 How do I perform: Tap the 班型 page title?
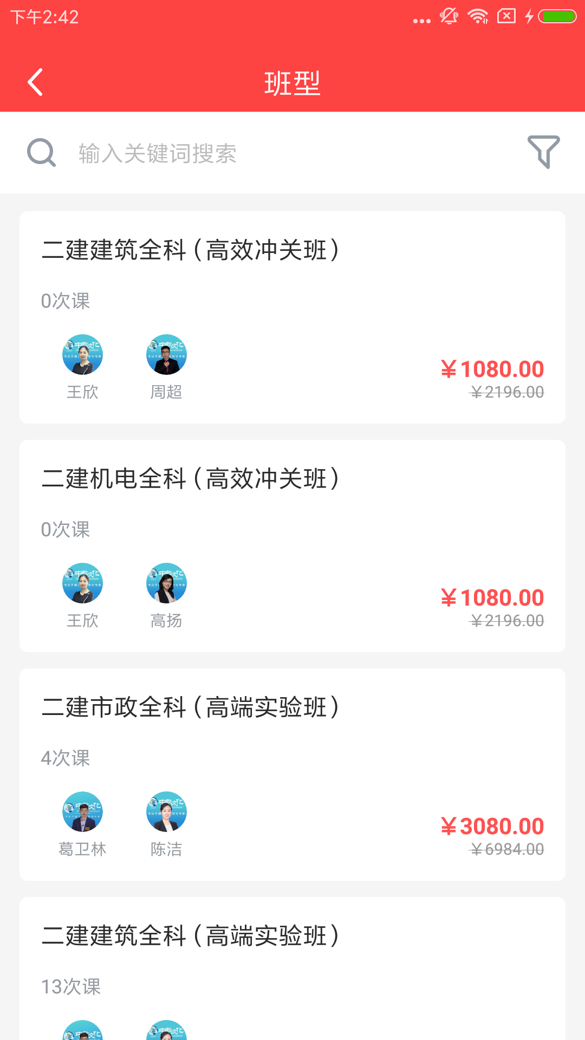click(x=292, y=83)
